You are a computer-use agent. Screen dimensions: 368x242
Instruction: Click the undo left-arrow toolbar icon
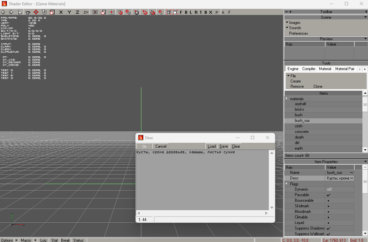point(3,12)
